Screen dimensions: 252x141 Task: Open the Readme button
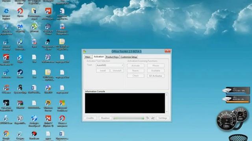tap(105, 118)
